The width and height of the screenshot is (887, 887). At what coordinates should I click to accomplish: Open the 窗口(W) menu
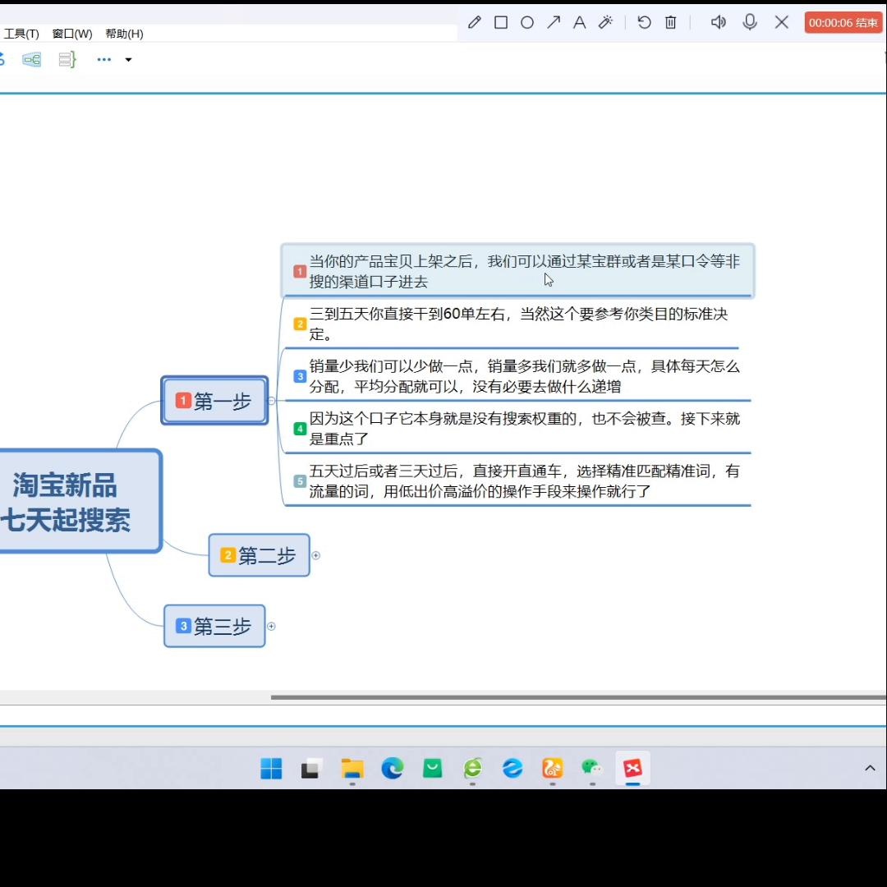[72, 34]
